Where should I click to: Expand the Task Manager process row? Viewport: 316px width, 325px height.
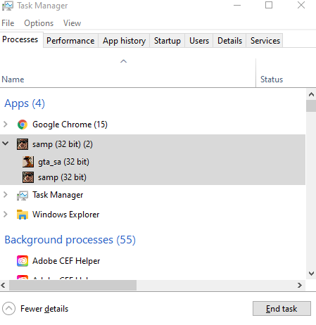point(6,194)
